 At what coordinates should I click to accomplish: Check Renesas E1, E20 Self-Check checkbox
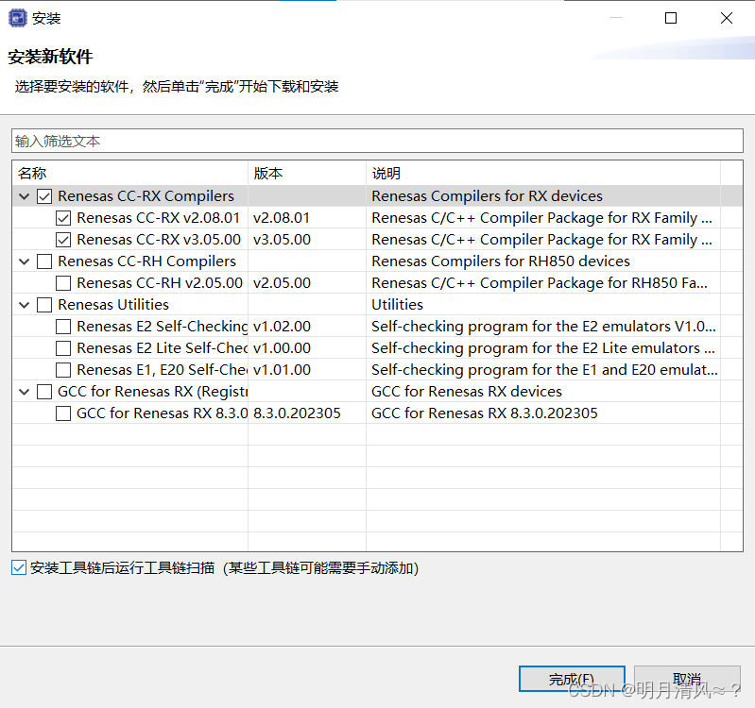63,369
